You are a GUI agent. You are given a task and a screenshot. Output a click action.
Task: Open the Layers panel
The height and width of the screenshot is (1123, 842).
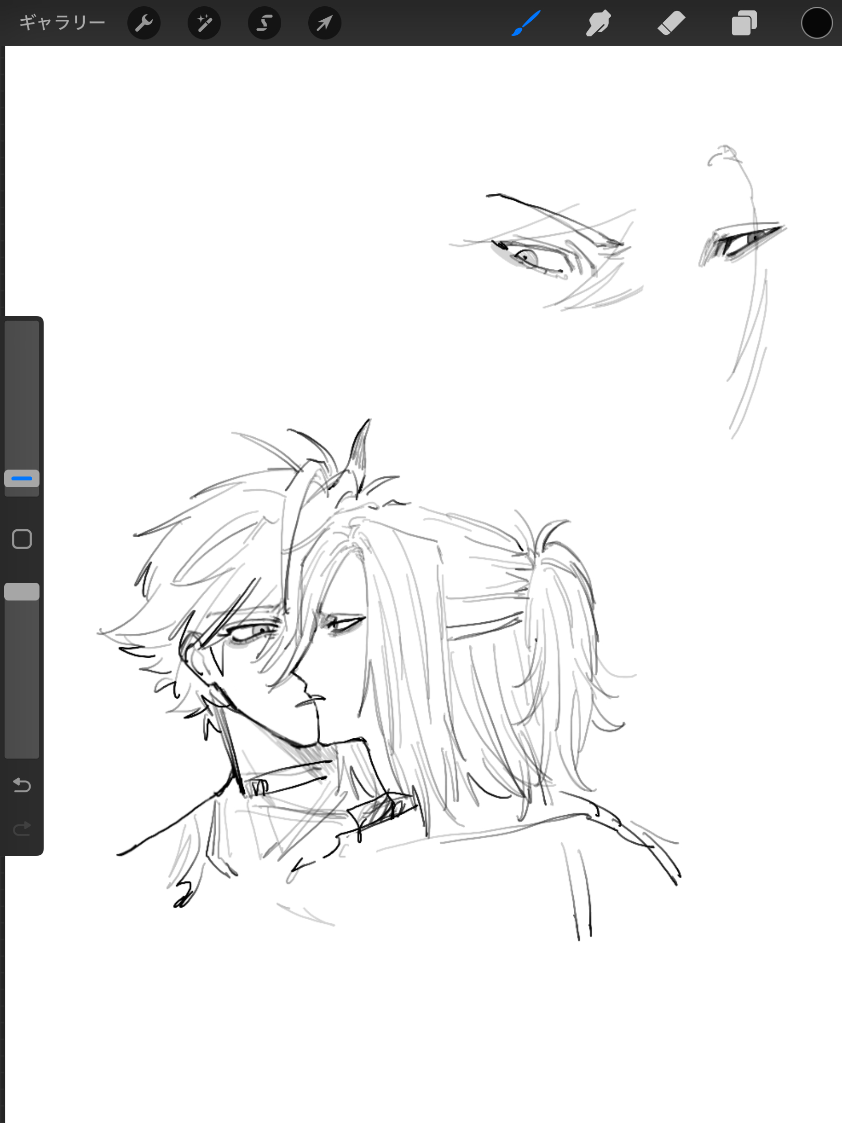tap(744, 23)
